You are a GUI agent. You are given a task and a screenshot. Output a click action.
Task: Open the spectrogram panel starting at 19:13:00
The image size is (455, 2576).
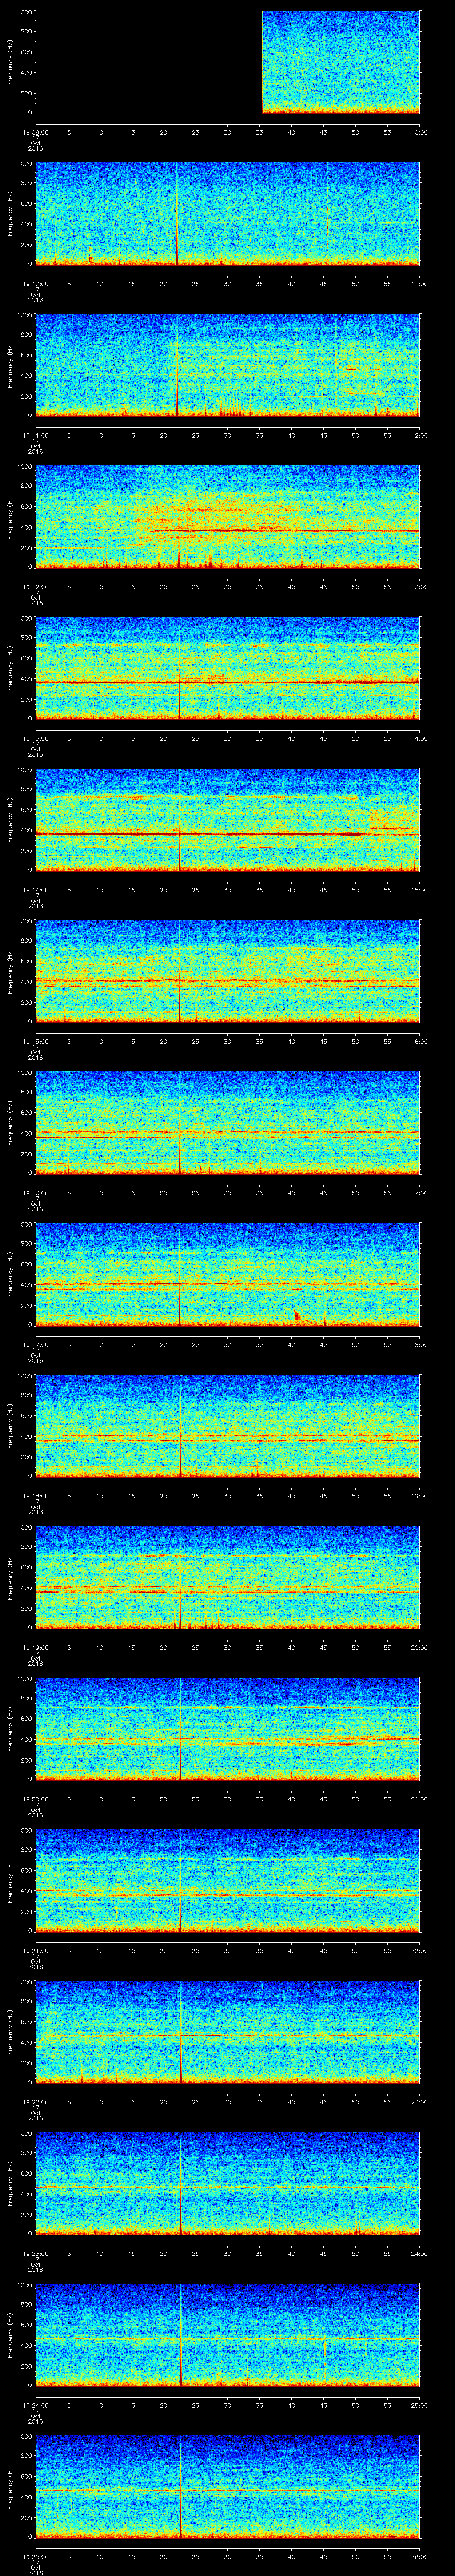click(x=228, y=669)
